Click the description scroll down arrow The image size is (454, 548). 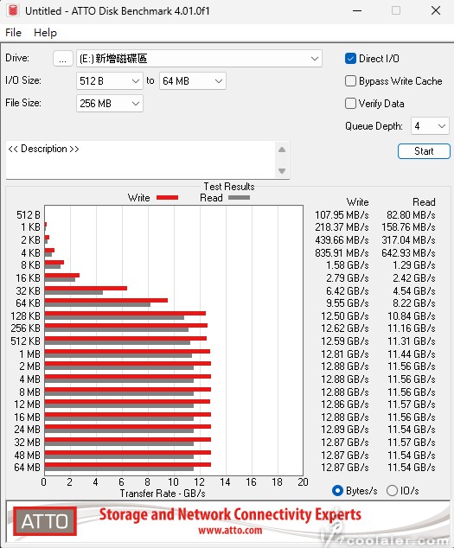(282, 171)
